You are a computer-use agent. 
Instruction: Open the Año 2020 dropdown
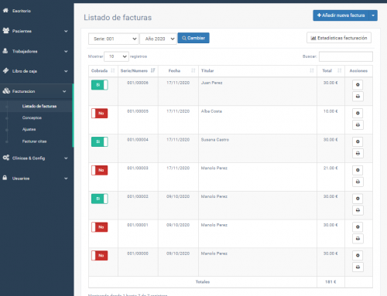pos(158,39)
